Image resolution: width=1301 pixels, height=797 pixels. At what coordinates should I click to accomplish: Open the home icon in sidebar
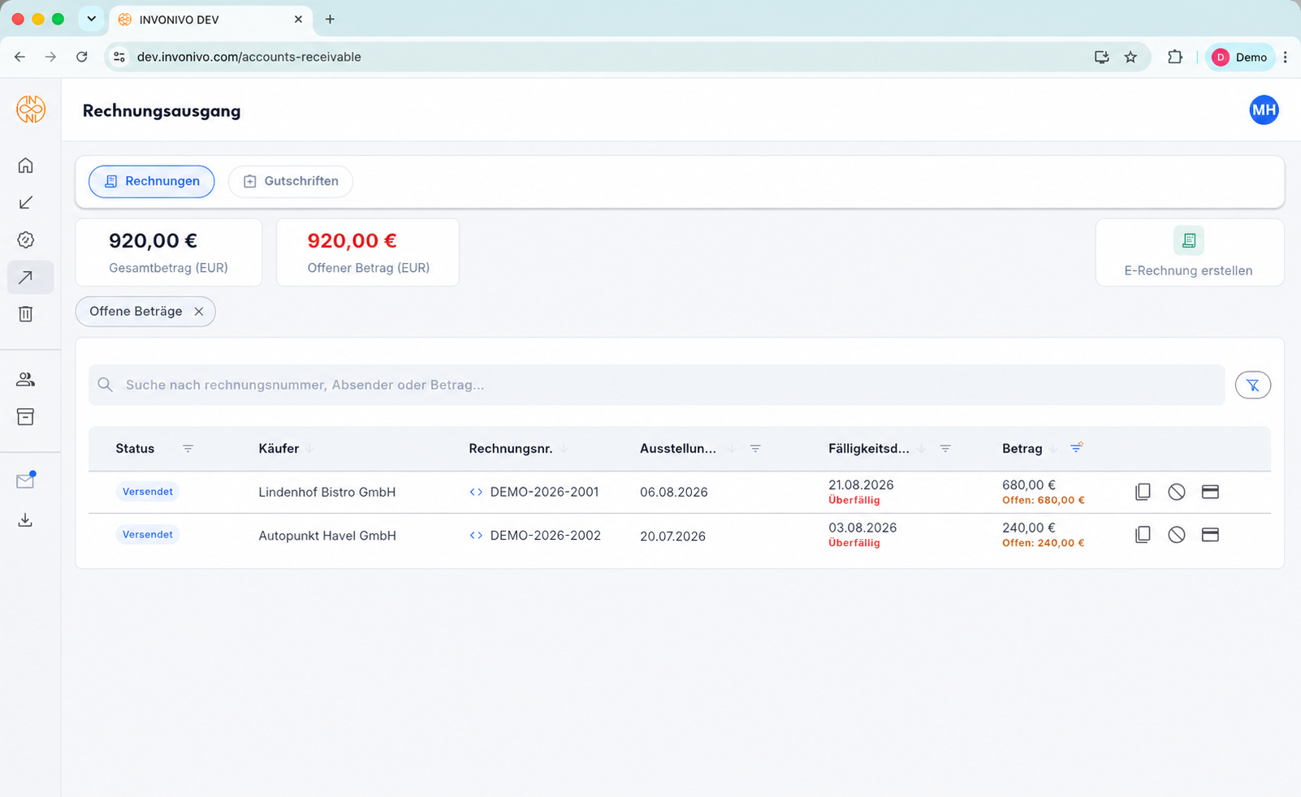click(x=26, y=166)
